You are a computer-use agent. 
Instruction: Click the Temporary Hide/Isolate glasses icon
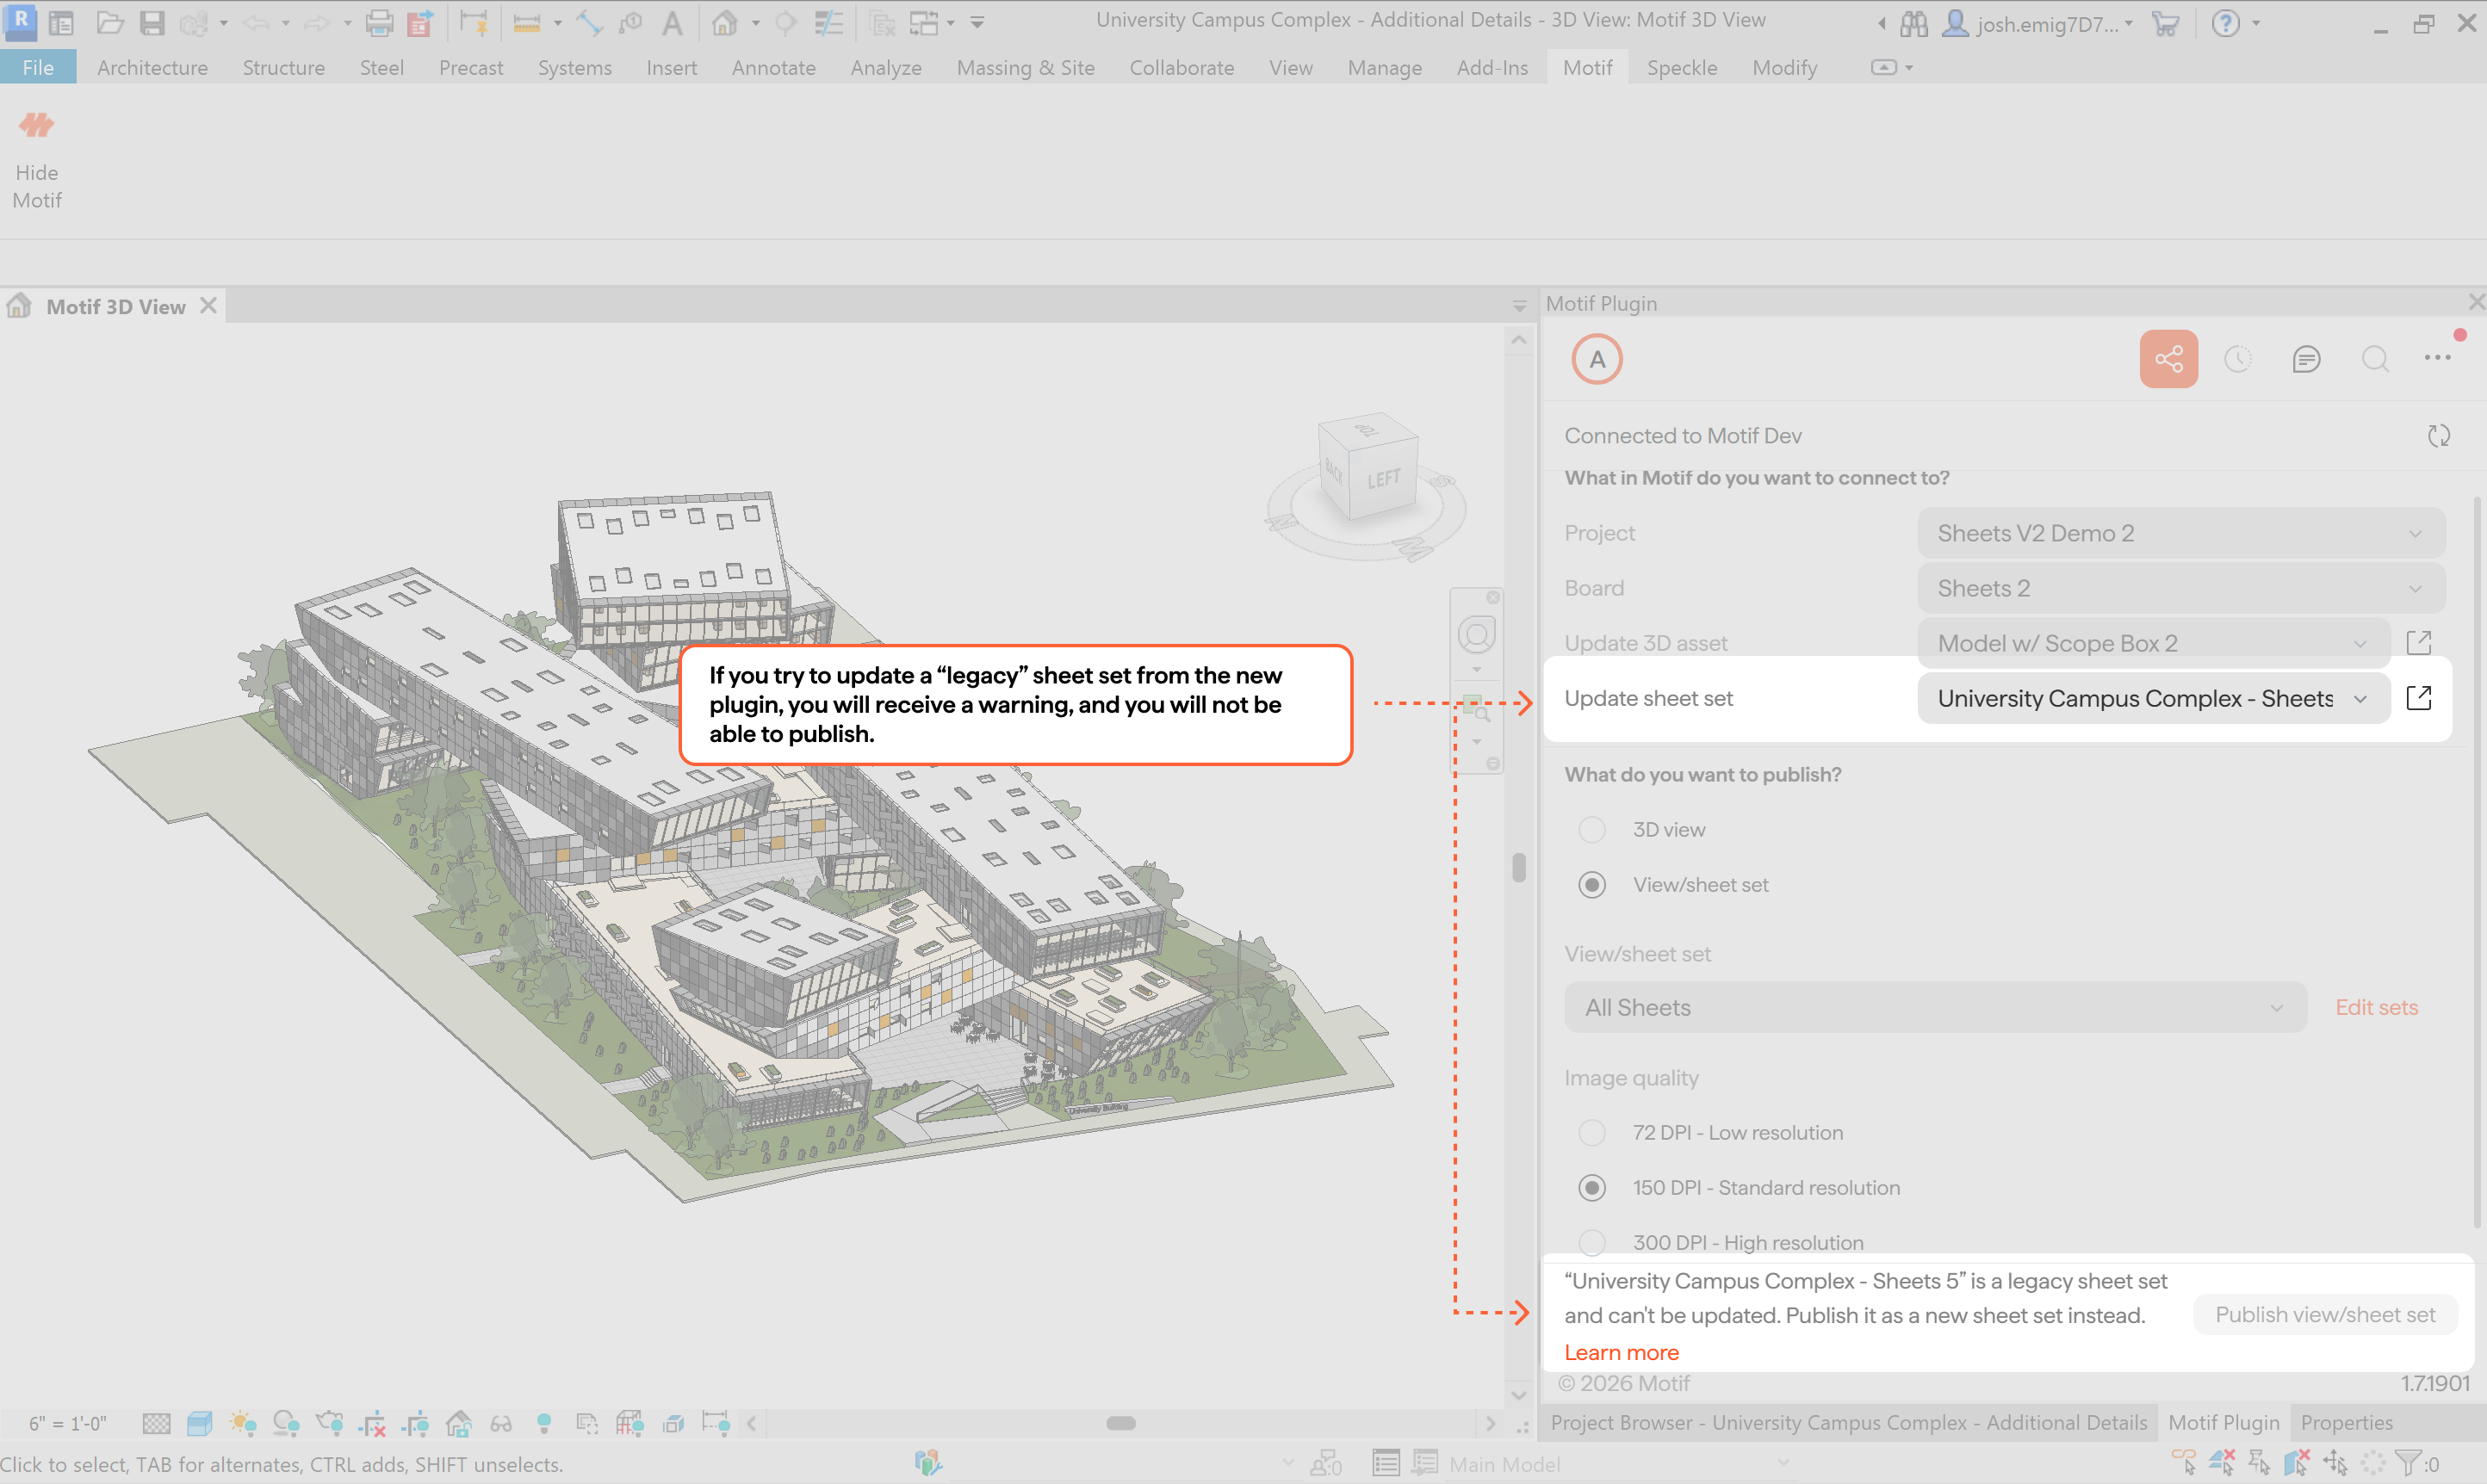(x=501, y=1422)
